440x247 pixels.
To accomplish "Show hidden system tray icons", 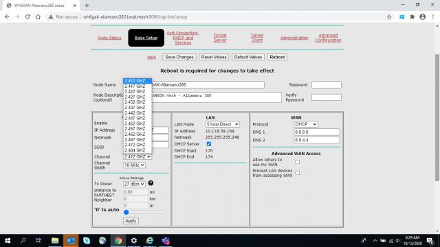I will [375, 241].
